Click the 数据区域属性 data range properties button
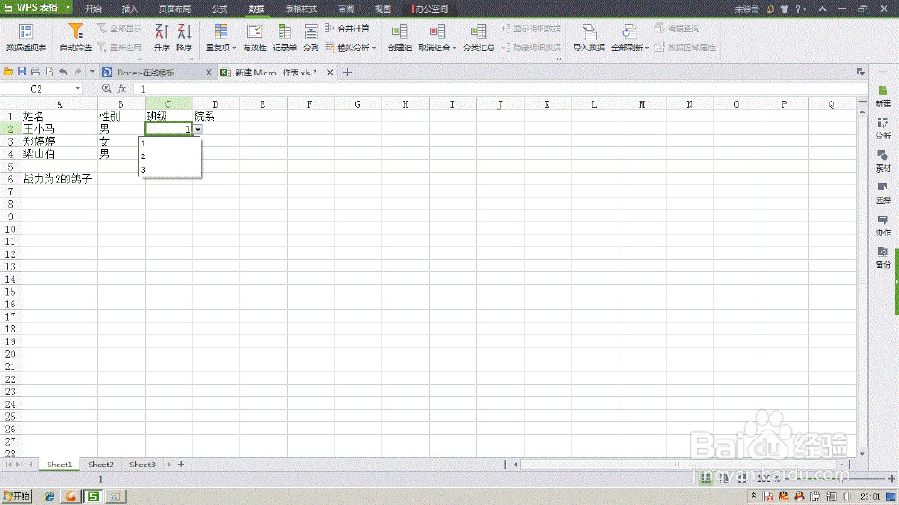This screenshot has width=899, height=505. 685,48
